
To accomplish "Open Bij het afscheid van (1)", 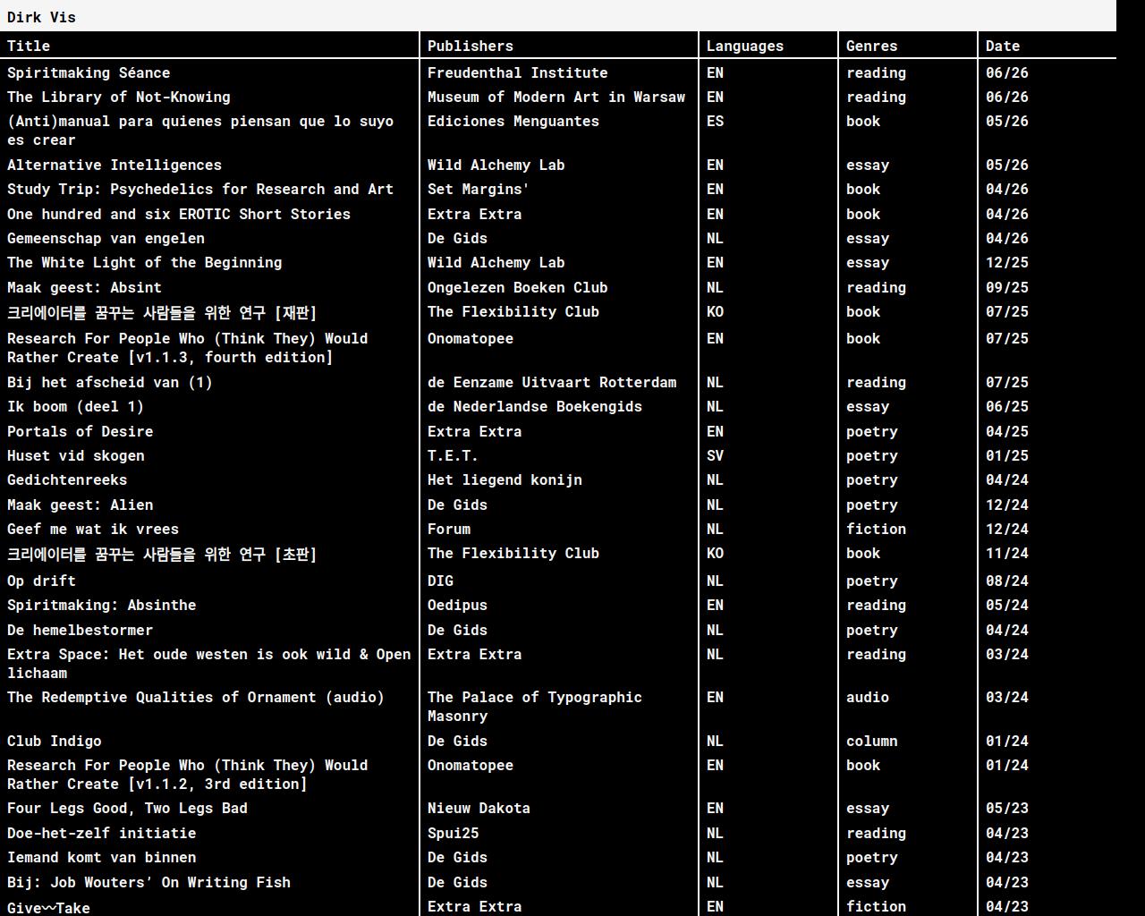I will pyautogui.click(x=110, y=382).
